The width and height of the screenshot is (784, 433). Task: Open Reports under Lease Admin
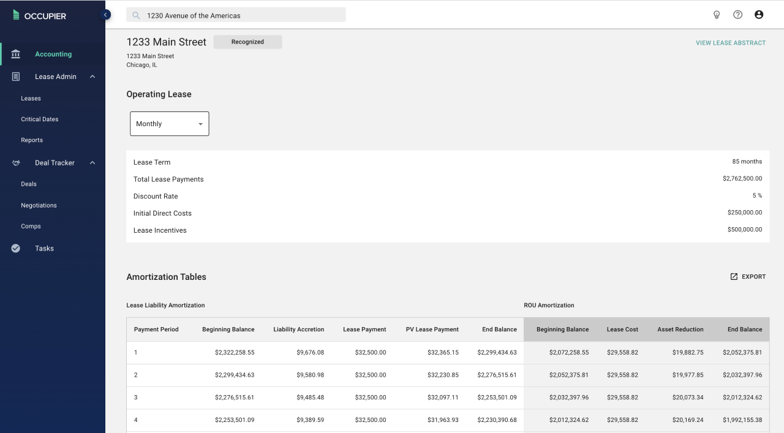click(x=32, y=140)
